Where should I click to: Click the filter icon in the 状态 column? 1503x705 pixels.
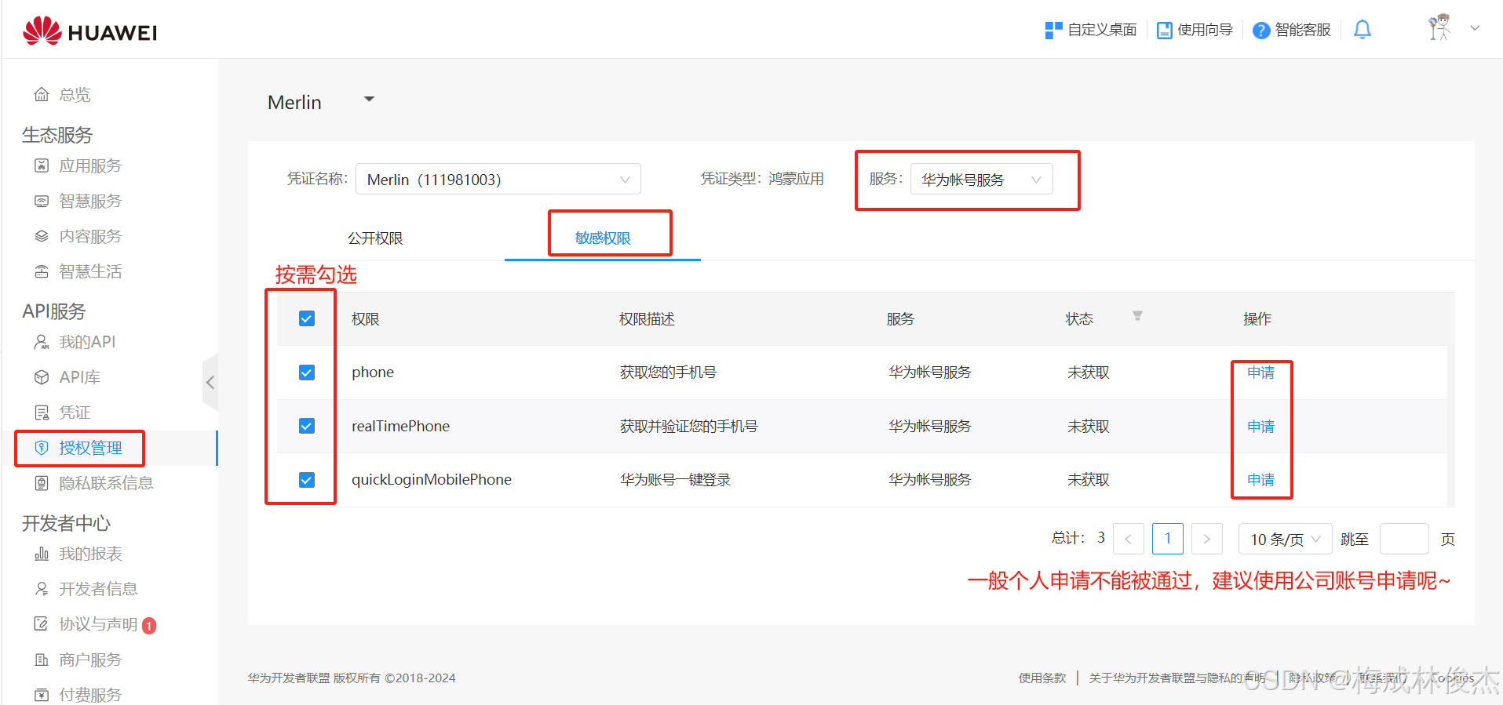coord(1137,316)
